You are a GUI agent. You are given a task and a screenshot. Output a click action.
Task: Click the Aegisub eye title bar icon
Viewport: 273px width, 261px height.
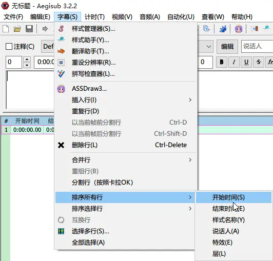pyautogui.click(x=5, y=6)
